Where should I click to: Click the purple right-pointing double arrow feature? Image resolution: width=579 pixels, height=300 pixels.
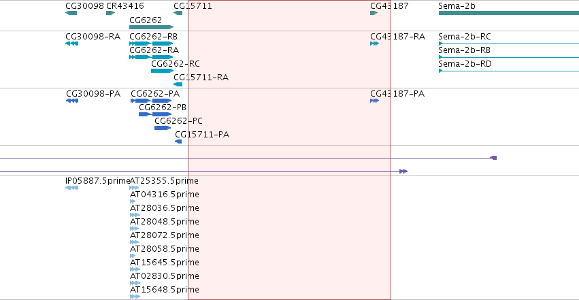tap(403, 171)
